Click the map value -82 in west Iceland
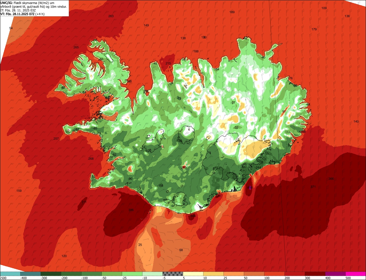The height and width of the screenshot is (280, 366). pos(114,155)
